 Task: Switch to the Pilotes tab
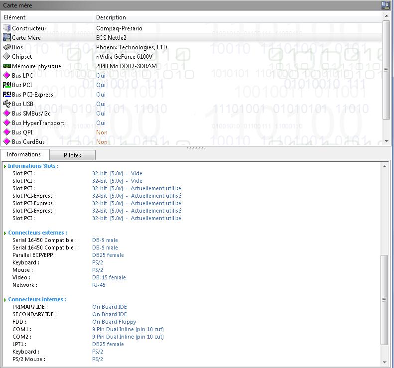pyautogui.click(x=72, y=155)
